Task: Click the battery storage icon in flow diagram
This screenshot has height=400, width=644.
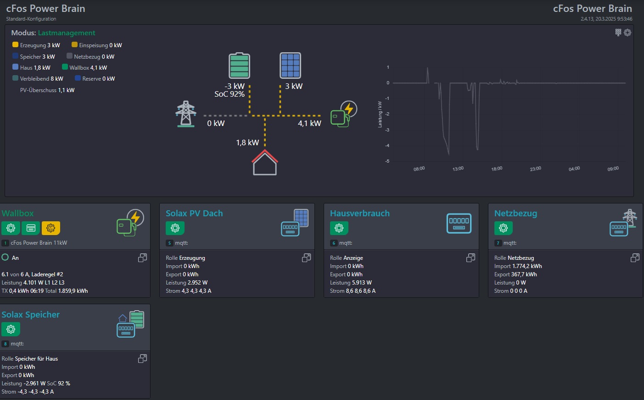Action: 239,66
